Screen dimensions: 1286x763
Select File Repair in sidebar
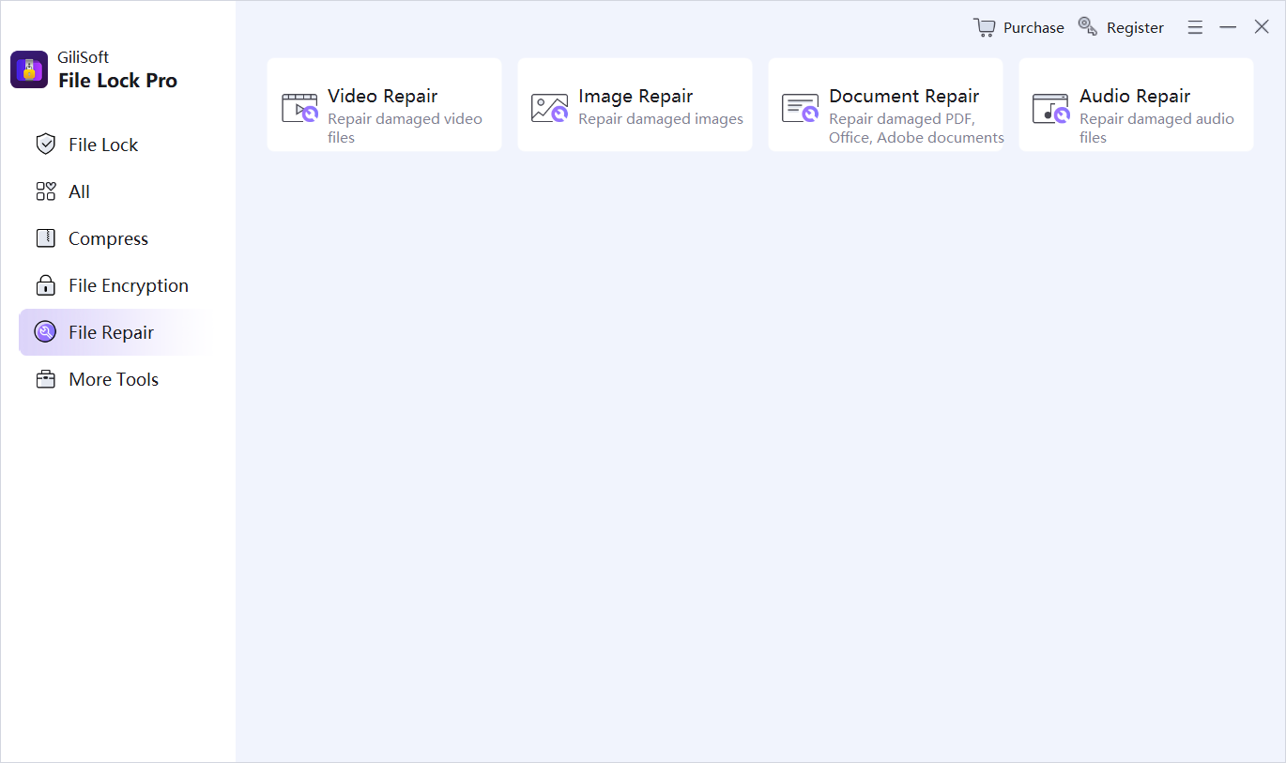coord(113,332)
